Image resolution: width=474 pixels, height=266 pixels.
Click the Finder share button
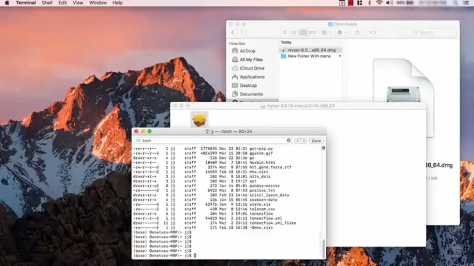coord(357,32)
